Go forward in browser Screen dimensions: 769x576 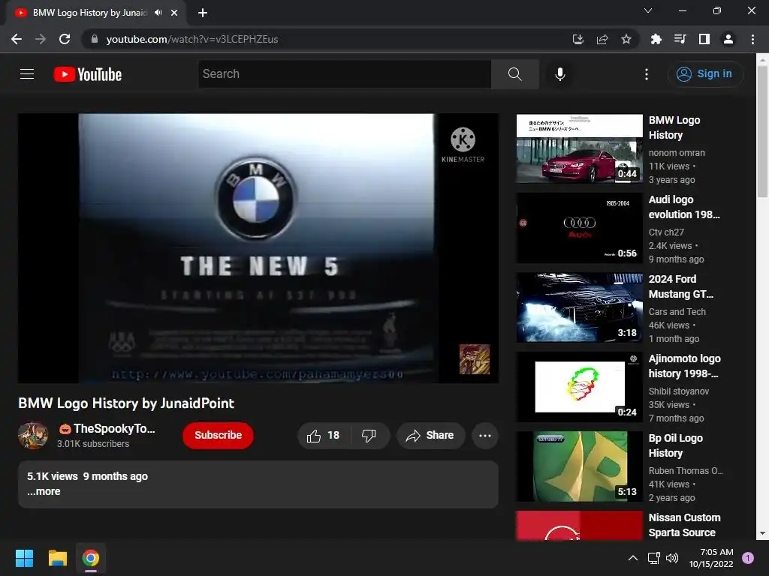coord(41,39)
